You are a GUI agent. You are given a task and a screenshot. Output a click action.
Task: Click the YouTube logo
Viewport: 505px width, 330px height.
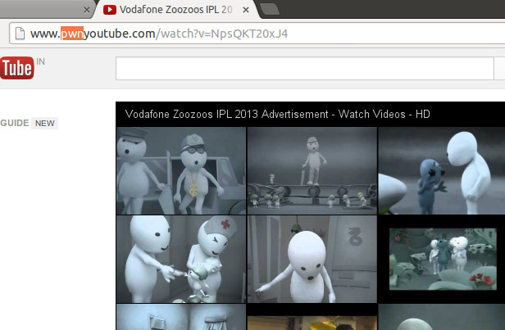coord(16,68)
